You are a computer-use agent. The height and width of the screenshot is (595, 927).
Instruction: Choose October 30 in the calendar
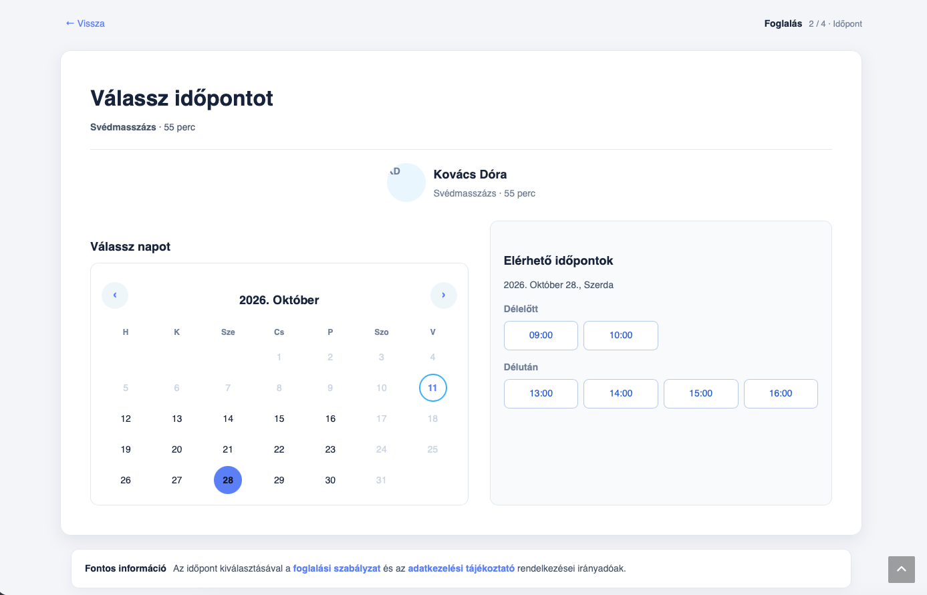pyautogui.click(x=330, y=480)
